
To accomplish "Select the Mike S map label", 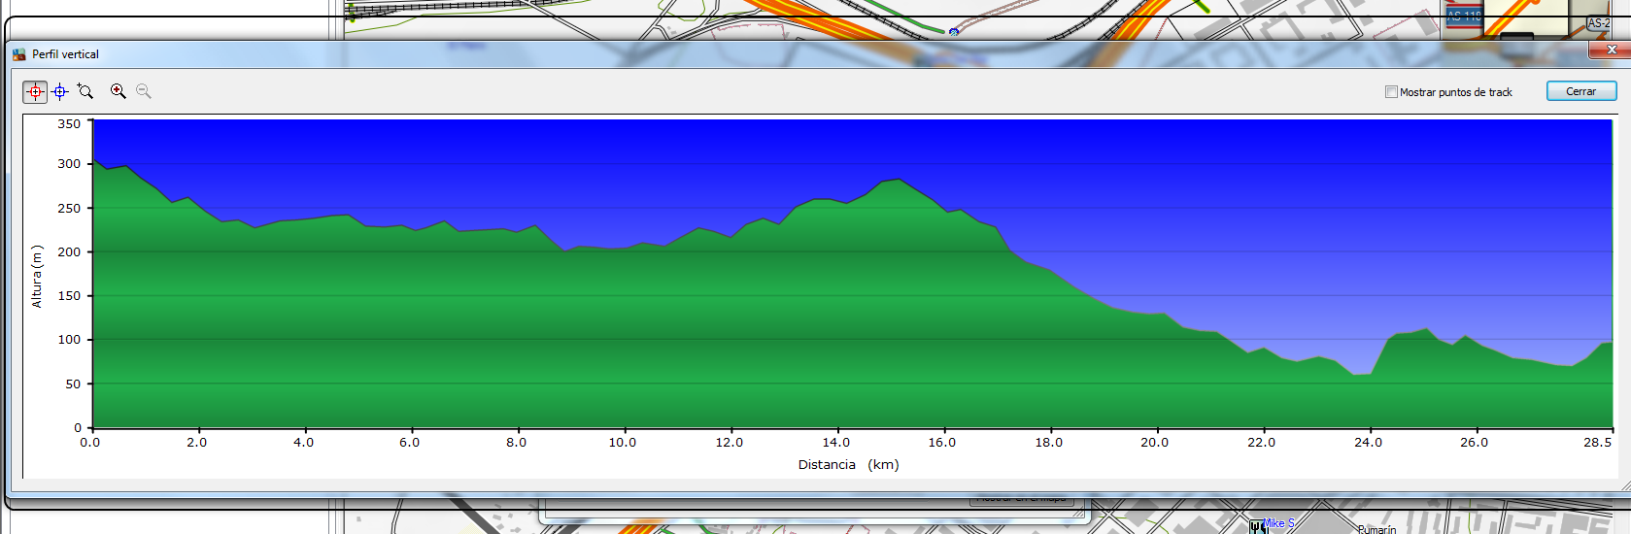I will [1279, 523].
